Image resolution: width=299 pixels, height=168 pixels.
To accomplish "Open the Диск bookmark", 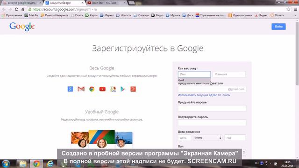I will pos(188,15).
